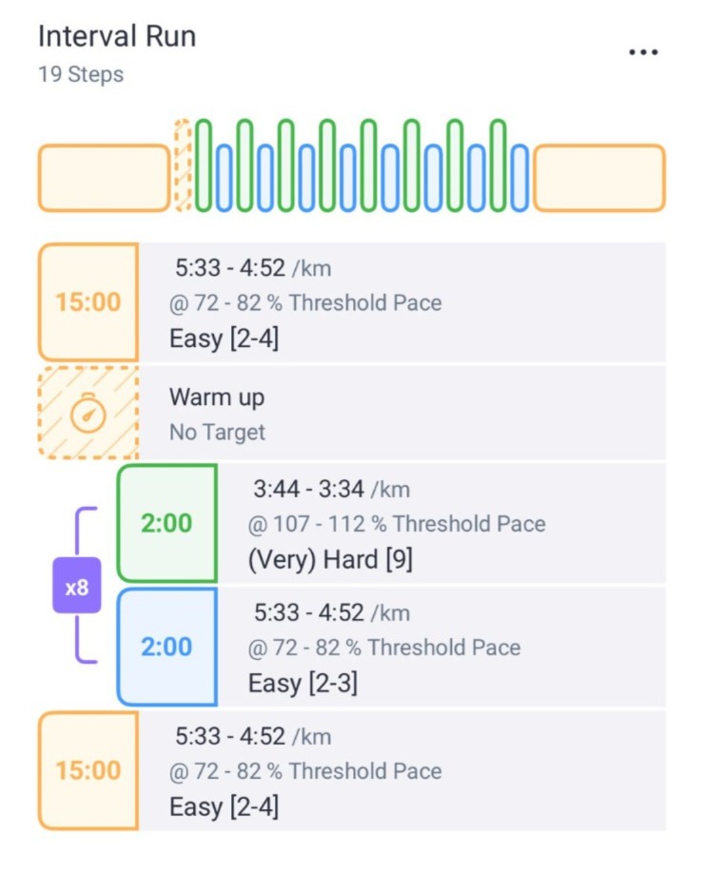Open the Warm up No Target step
This screenshot has width=703, height=872.
[x=352, y=413]
